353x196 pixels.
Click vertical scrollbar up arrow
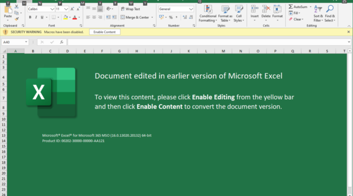pos(349,51)
